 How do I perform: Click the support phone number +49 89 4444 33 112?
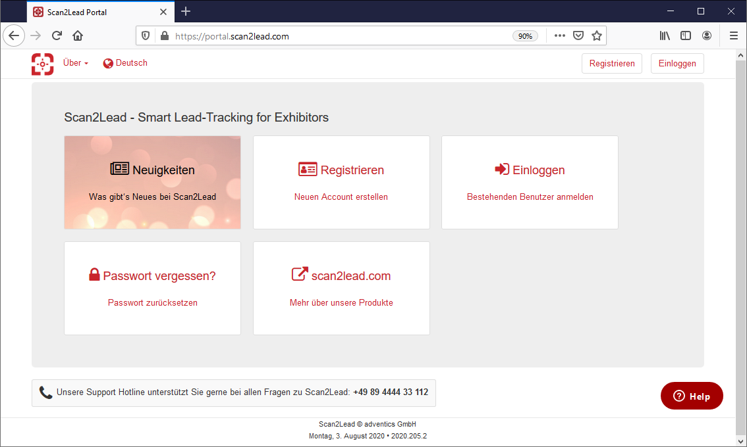391,392
